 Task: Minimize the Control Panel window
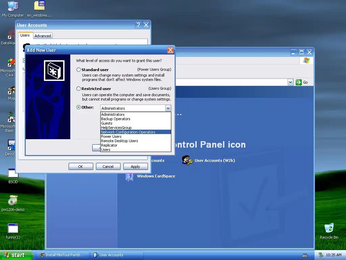click(294, 52)
